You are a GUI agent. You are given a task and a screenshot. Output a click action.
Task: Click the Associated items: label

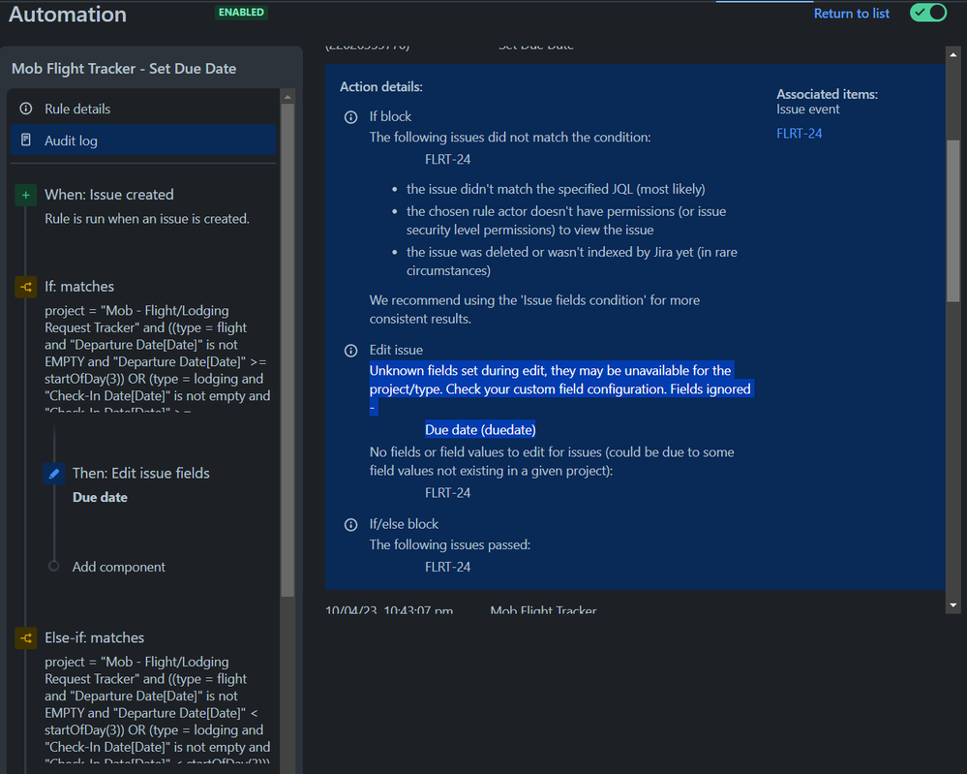(827, 94)
